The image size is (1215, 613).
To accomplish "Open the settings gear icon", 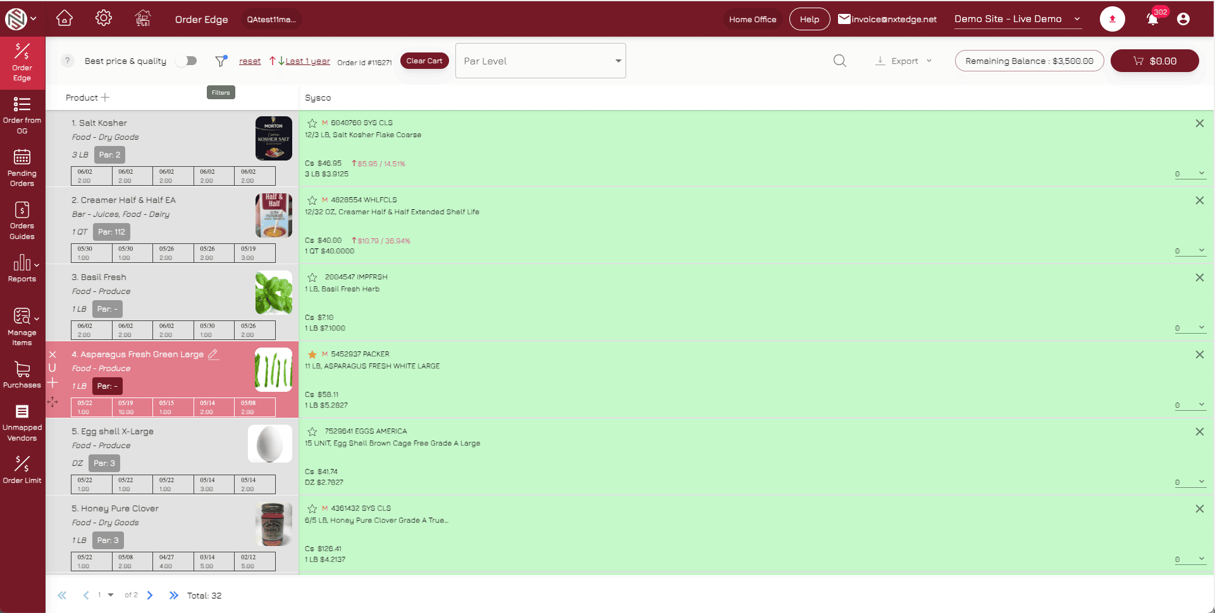I will pyautogui.click(x=104, y=18).
